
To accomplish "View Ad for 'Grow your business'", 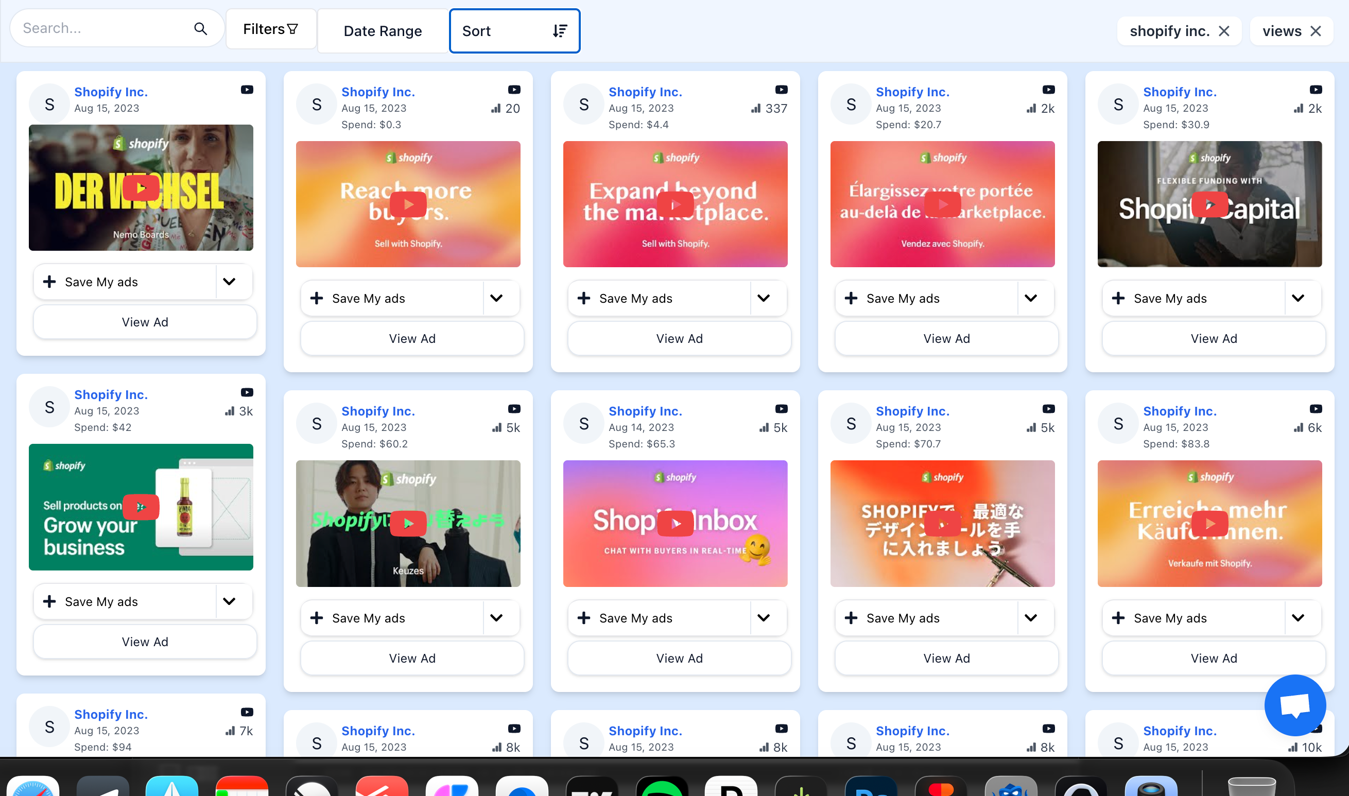I will (145, 642).
